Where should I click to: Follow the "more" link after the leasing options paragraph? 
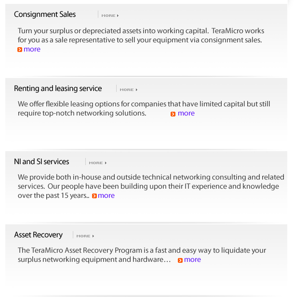coord(186,114)
